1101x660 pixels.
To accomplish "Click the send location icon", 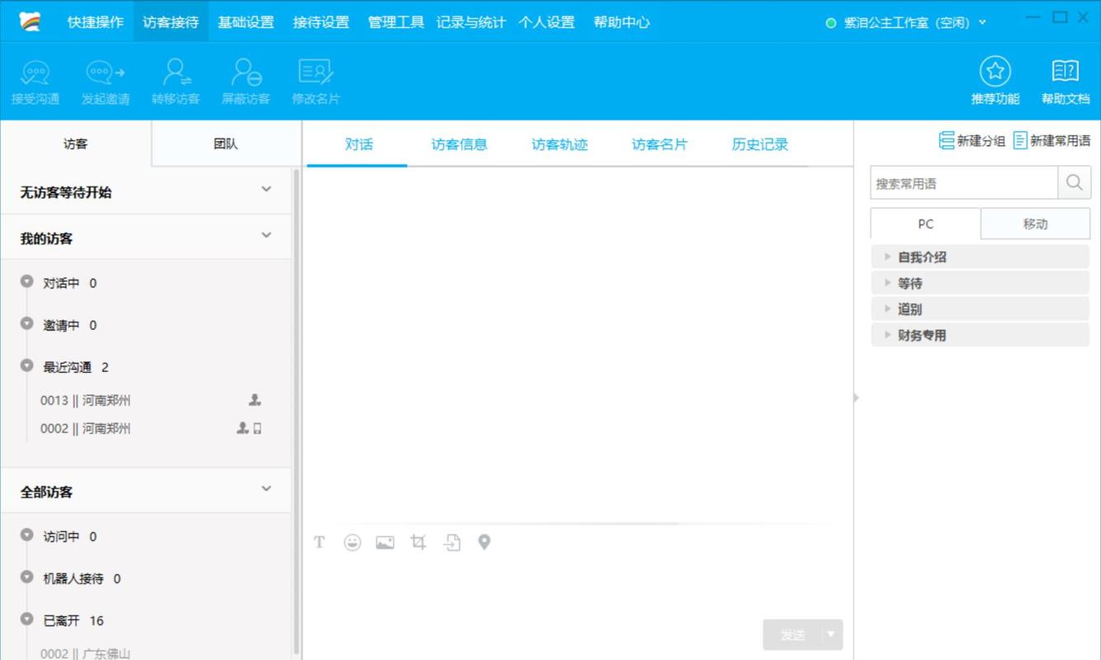I will pyautogui.click(x=484, y=542).
